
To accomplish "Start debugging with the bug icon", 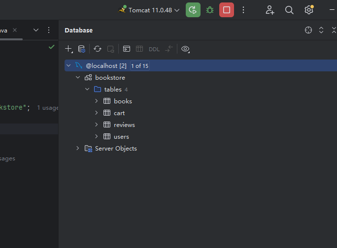I will (x=210, y=10).
